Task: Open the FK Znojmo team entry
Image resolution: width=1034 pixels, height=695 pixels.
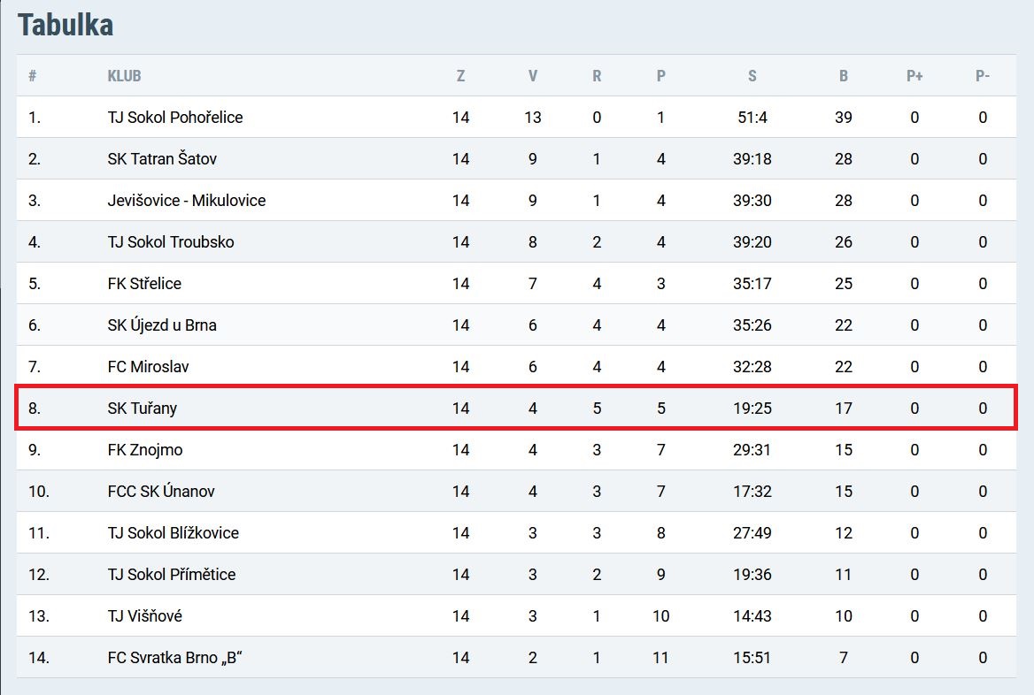Action: (x=145, y=449)
